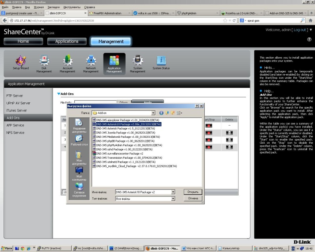This screenshot has height=252, width=315.
Task: Select Application Management icon
Action: [x=114, y=64]
